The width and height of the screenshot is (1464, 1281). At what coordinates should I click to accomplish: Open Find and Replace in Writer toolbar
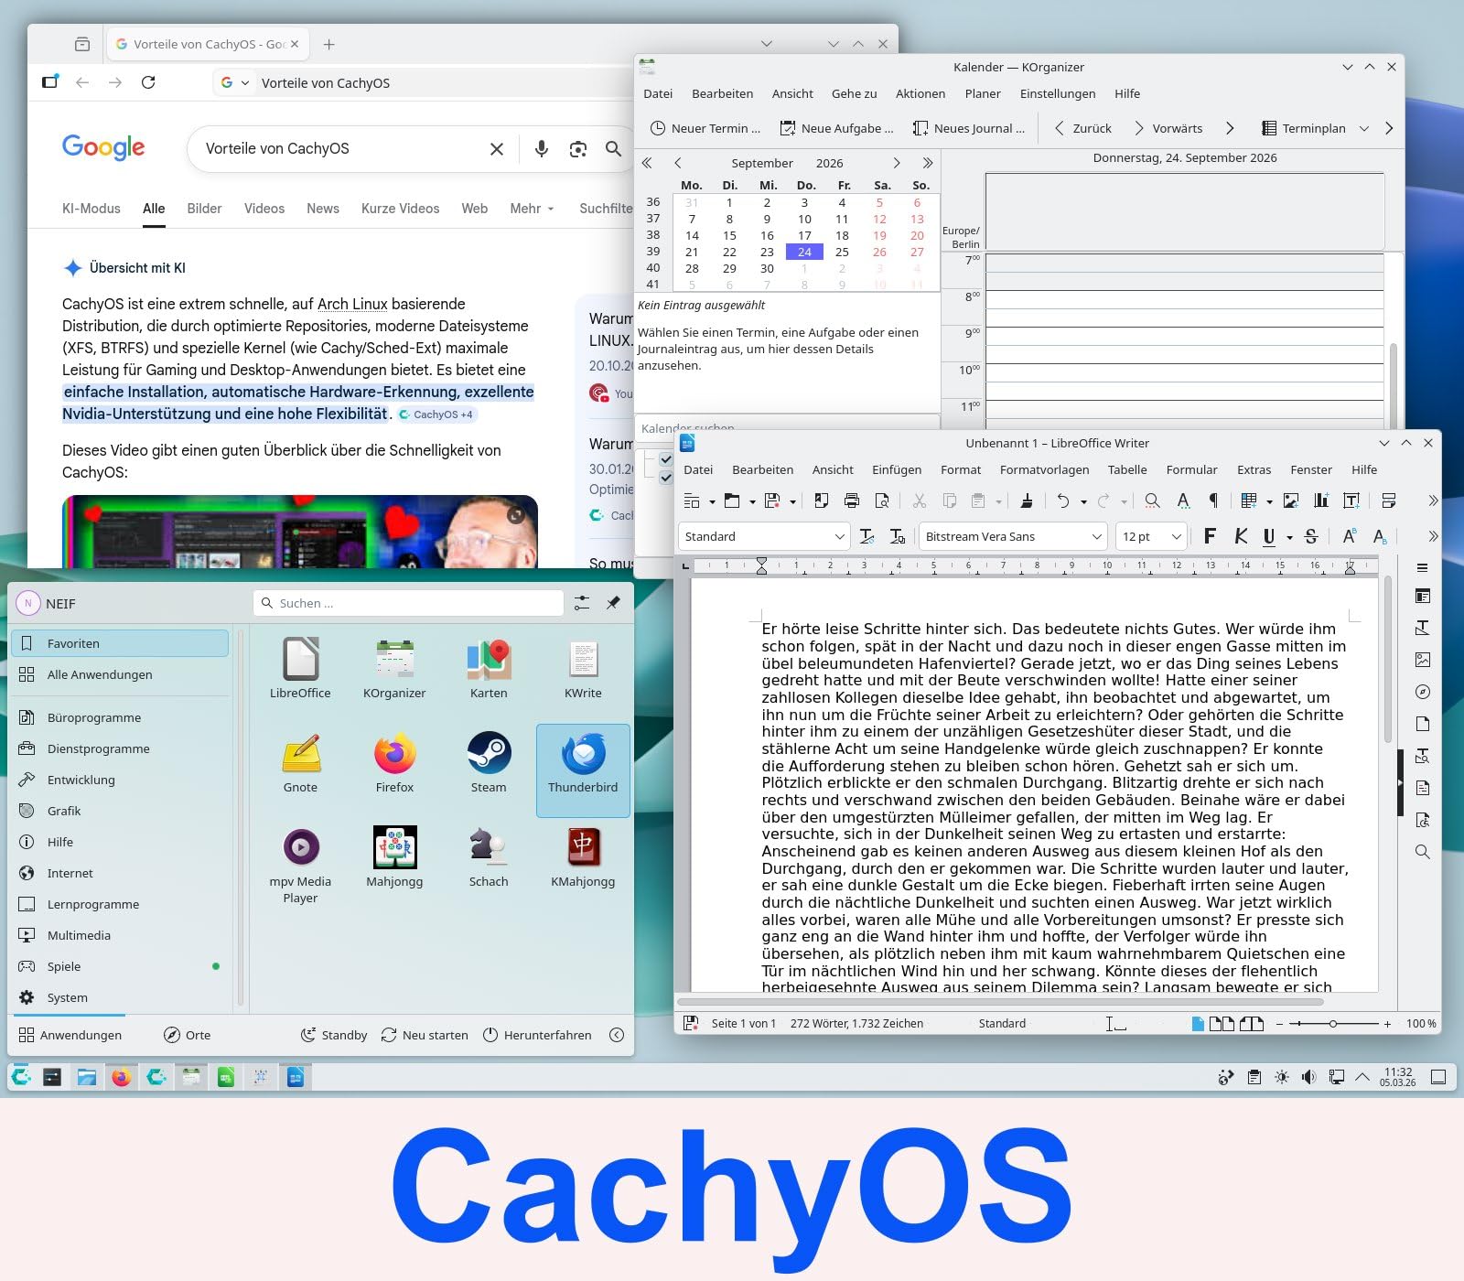[1152, 501]
